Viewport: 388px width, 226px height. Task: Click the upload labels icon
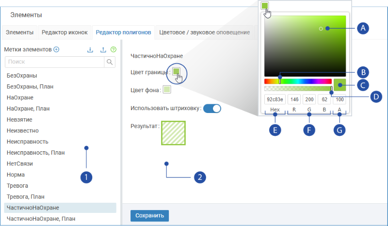pos(103,49)
